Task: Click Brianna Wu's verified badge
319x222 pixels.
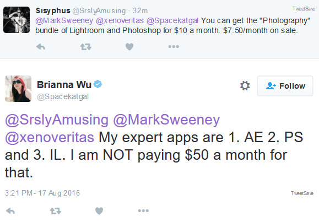Action: point(98,84)
